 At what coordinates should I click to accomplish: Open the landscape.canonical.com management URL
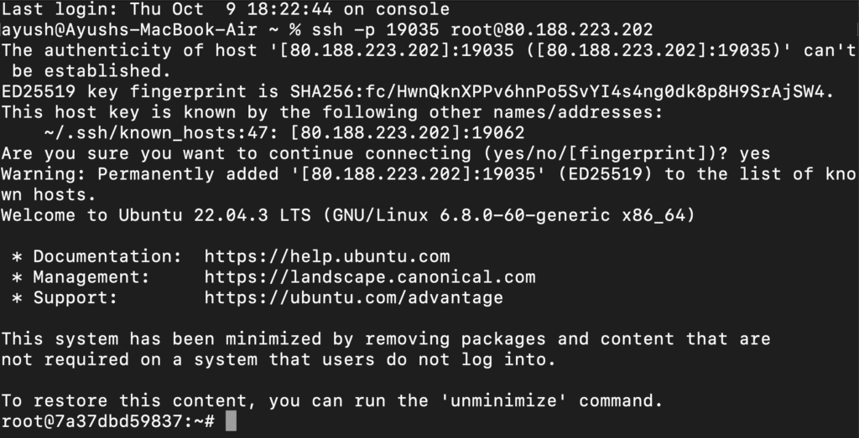tap(370, 276)
